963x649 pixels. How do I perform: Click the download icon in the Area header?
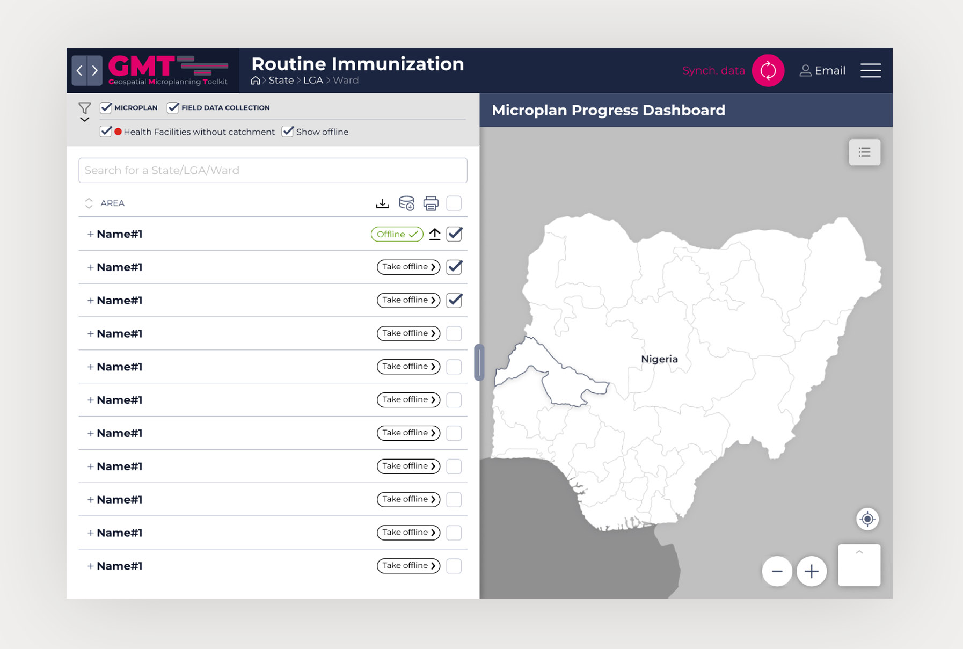click(x=382, y=203)
